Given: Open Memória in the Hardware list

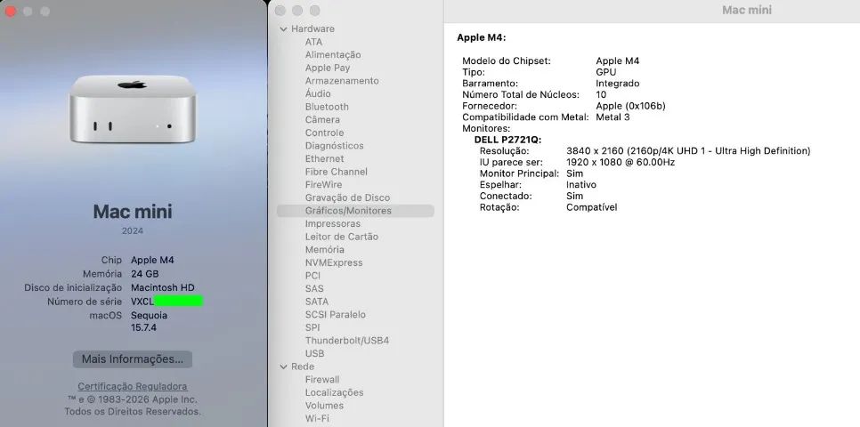Looking at the screenshot, I should (325, 249).
